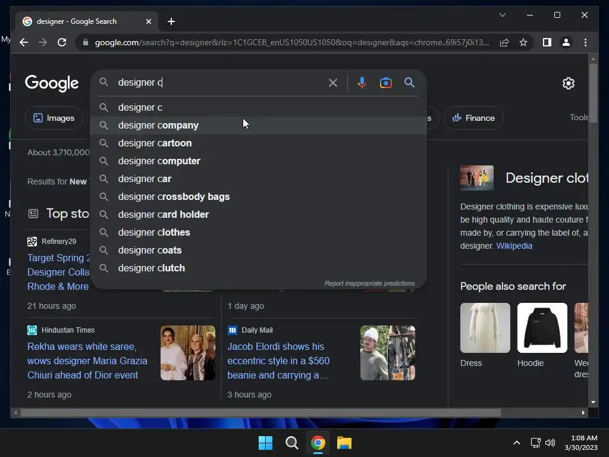Show hidden tray icons chevron
The height and width of the screenshot is (457, 609).
(x=517, y=443)
